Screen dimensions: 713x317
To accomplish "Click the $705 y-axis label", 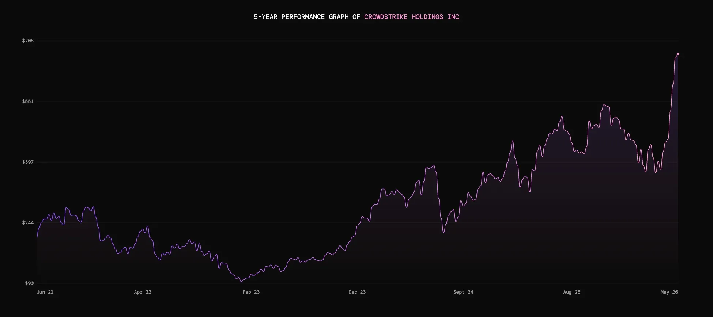I will 28,41.
